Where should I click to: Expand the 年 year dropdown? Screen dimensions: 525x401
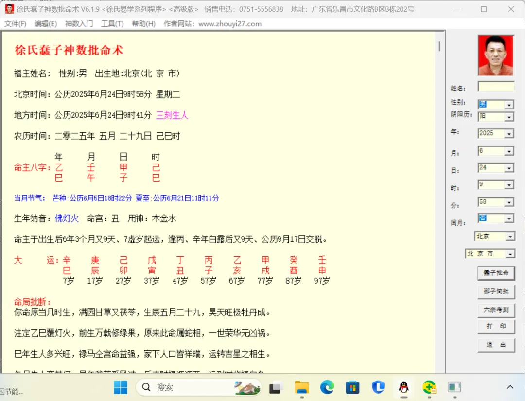coord(509,134)
